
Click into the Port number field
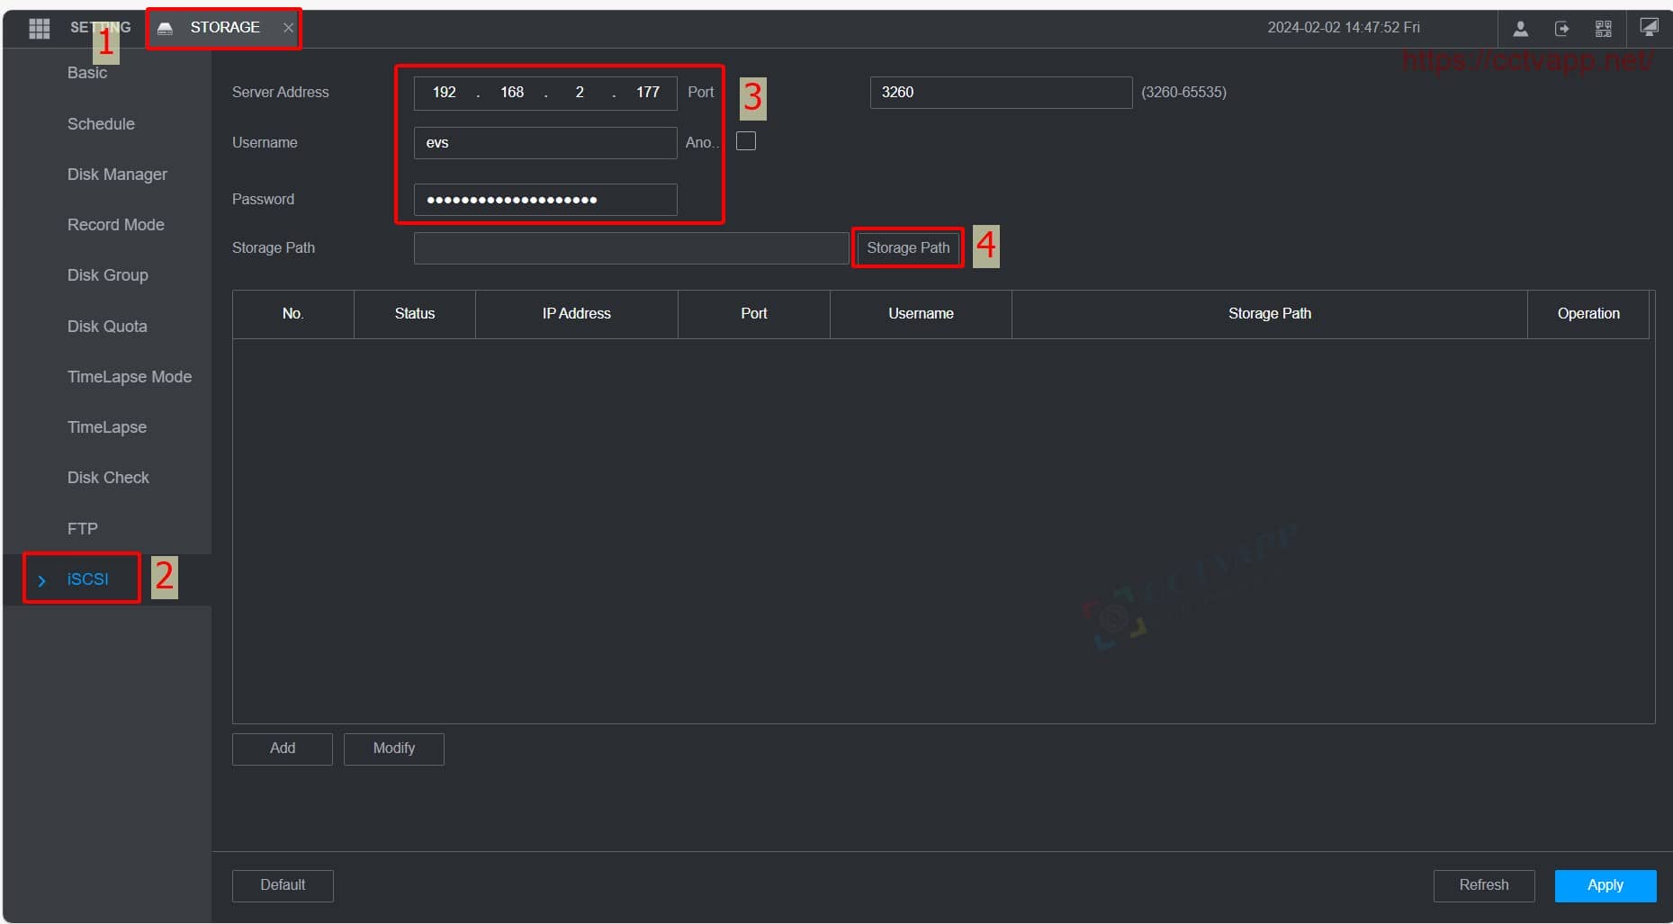click(x=1000, y=93)
